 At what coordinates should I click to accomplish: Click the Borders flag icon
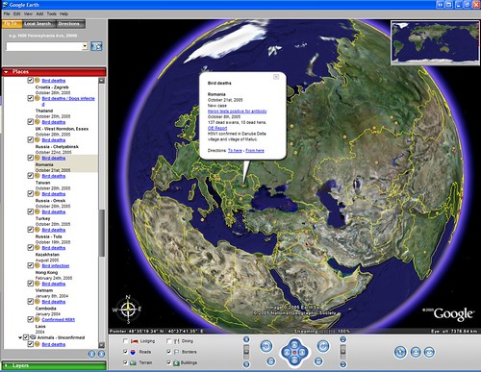pyautogui.click(x=176, y=352)
